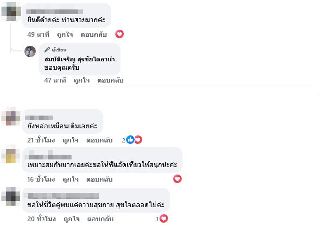Viewport: 321px width, 225px height.
Task: Click the author pencil badge icon
Action: pos(47,50)
